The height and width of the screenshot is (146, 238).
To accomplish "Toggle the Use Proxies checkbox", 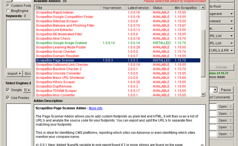I will (x=8, y=98).
